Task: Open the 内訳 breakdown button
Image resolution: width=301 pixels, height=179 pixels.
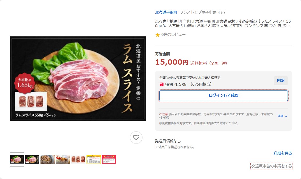Action: point(281,81)
